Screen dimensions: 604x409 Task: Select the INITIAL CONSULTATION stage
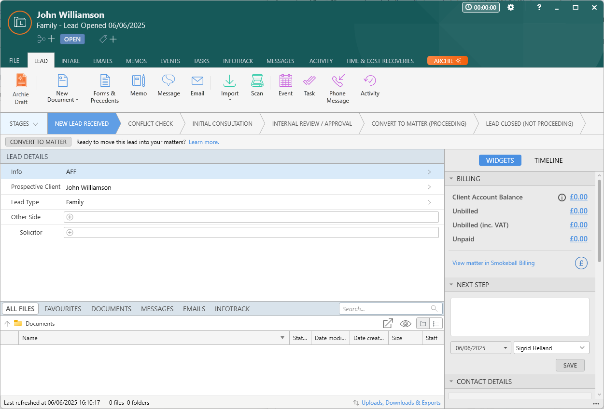[x=222, y=124]
